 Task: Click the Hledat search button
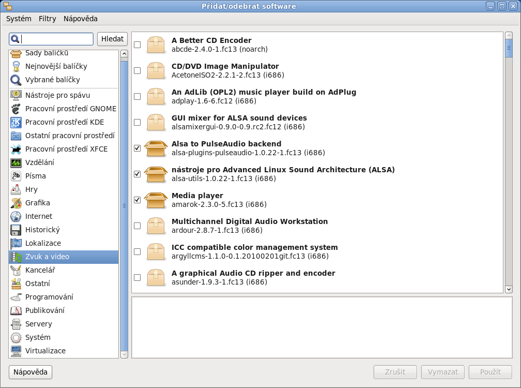pos(112,39)
